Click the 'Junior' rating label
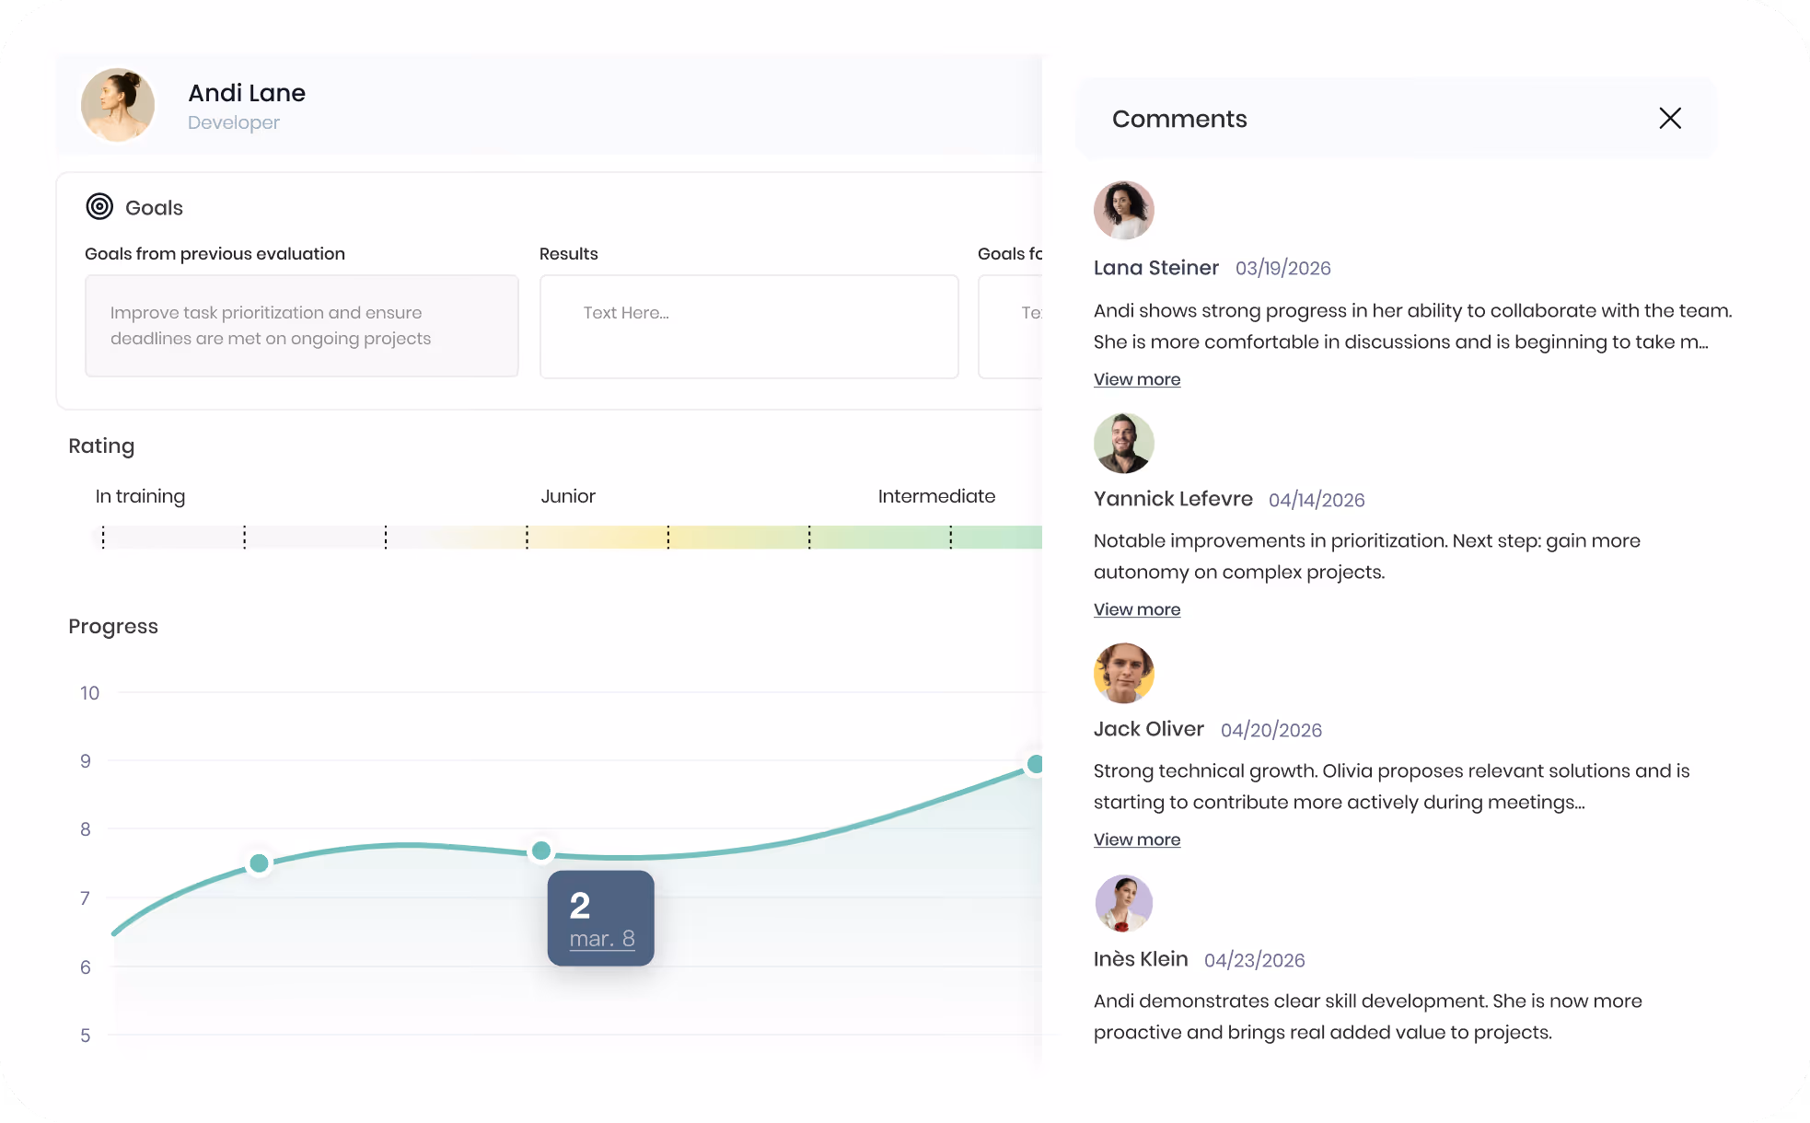1810x1123 pixels. pyautogui.click(x=568, y=496)
